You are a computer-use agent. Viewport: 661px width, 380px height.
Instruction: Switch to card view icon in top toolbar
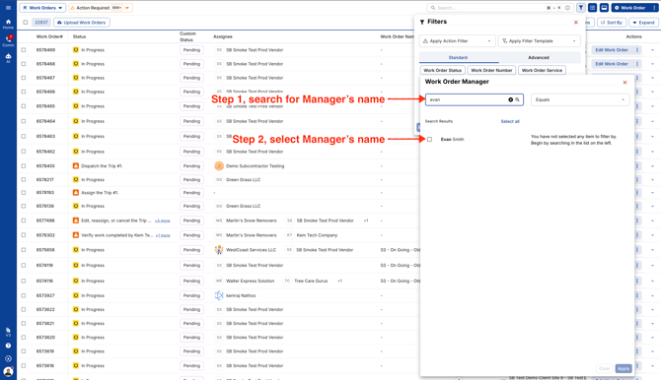click(x=604, y=8)
